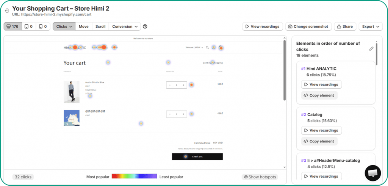
Task: Switch to the Scroll heatmap tab
Action: pyautogui.click(x=100, y=27)
